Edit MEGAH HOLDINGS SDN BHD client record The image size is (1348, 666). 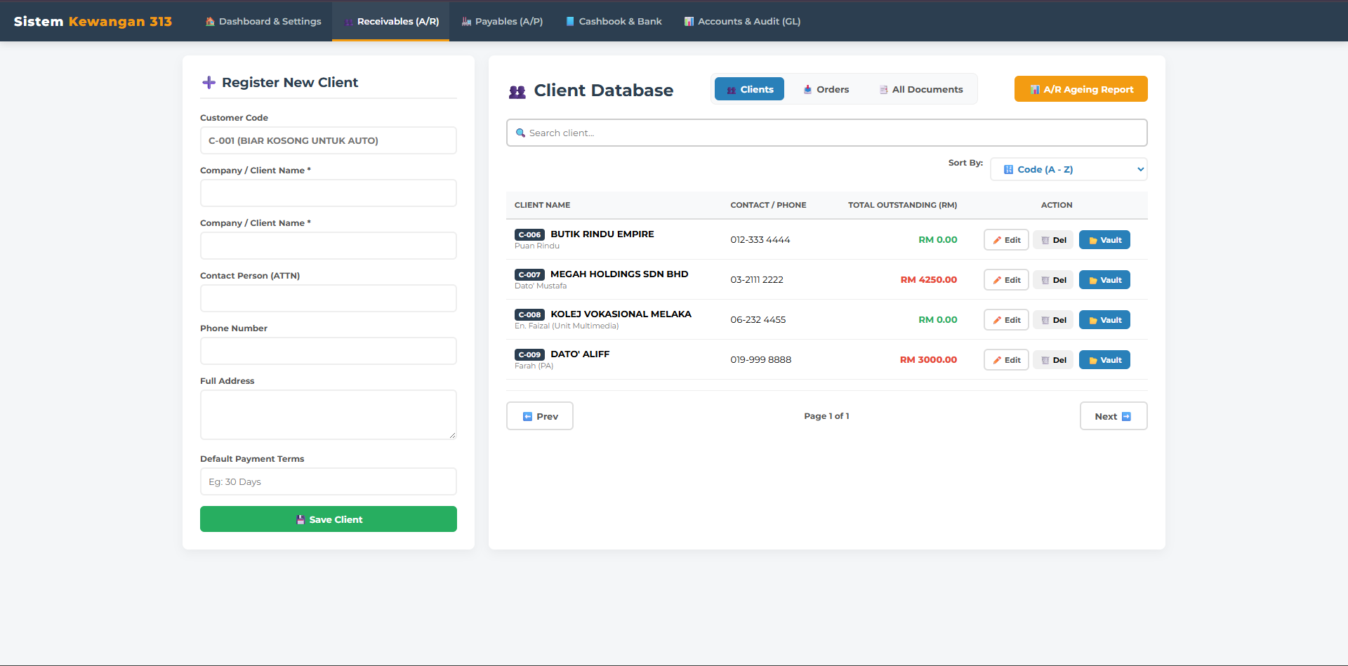1005,279
